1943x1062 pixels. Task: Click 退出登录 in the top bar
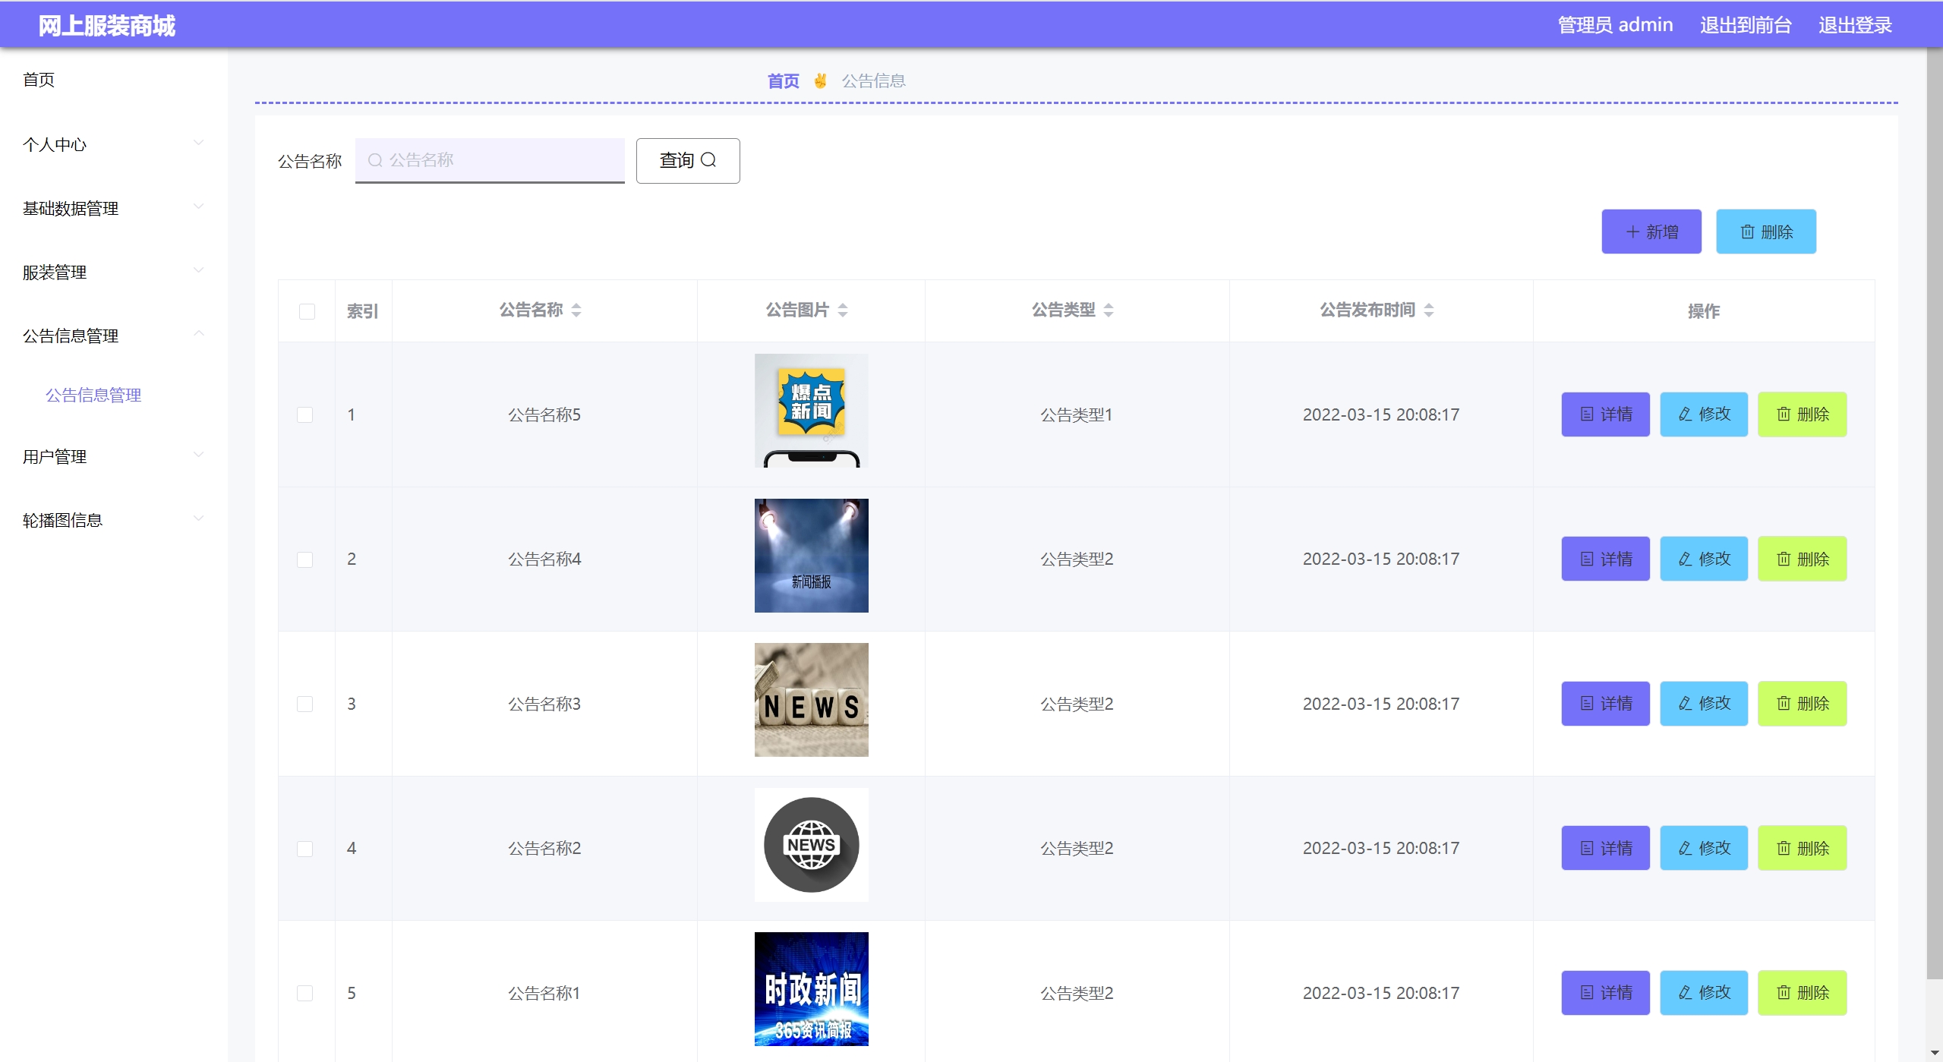click(x=1854, y=26)
